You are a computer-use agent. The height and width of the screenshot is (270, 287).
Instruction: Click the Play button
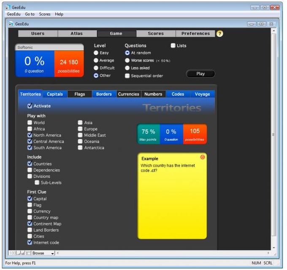[200, 74]
